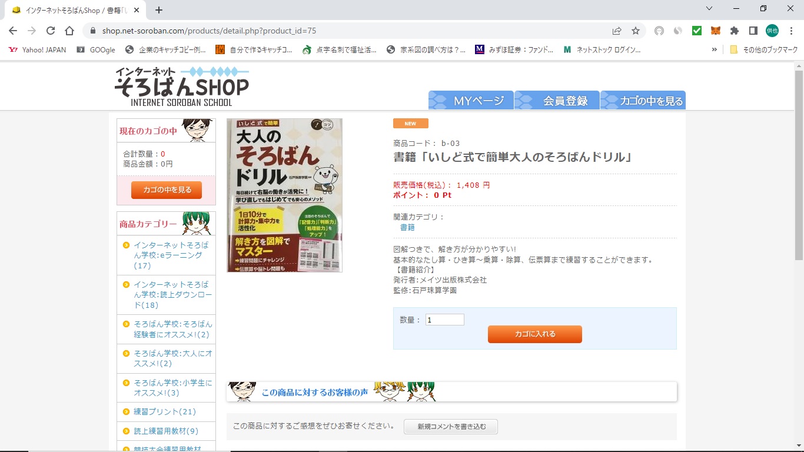Click the カゴに入れる button
804x452 pixels.
pyautogui.click(x=534, y=334)
